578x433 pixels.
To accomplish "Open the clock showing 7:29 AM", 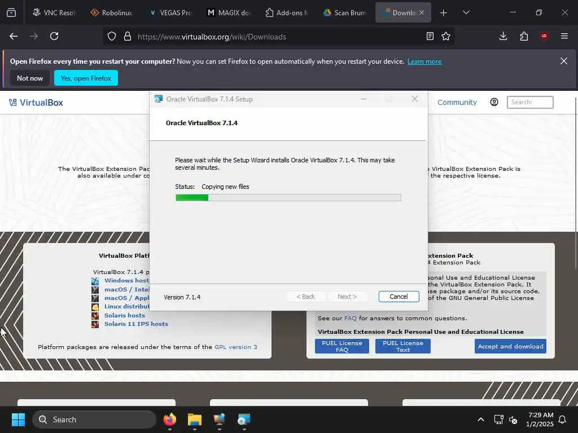I will pos(540,419).
